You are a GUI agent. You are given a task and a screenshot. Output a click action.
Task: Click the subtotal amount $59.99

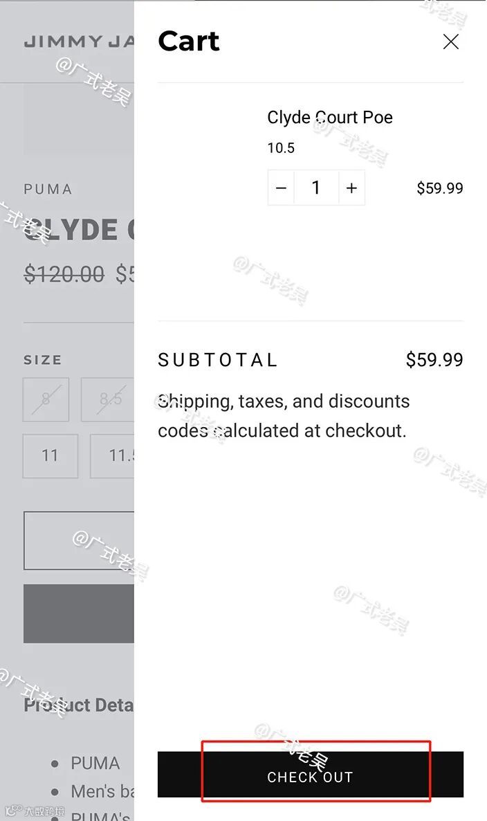pyautogui.click(x=434, y=360)
